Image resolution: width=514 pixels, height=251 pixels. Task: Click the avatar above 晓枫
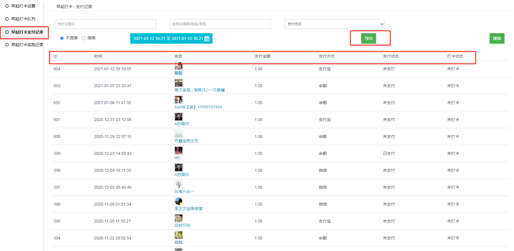click(178, 235)
